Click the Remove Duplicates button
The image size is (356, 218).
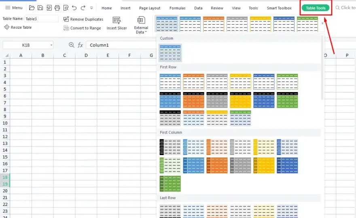(83, 19)
